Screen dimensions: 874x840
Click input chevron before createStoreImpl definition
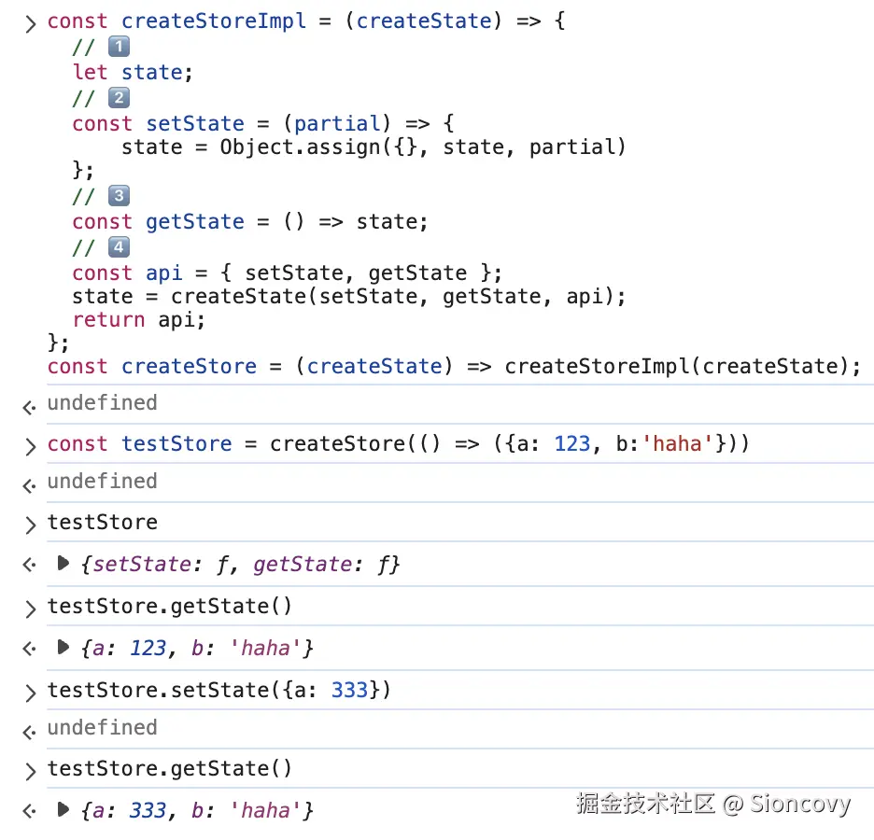tap(30, 21)
